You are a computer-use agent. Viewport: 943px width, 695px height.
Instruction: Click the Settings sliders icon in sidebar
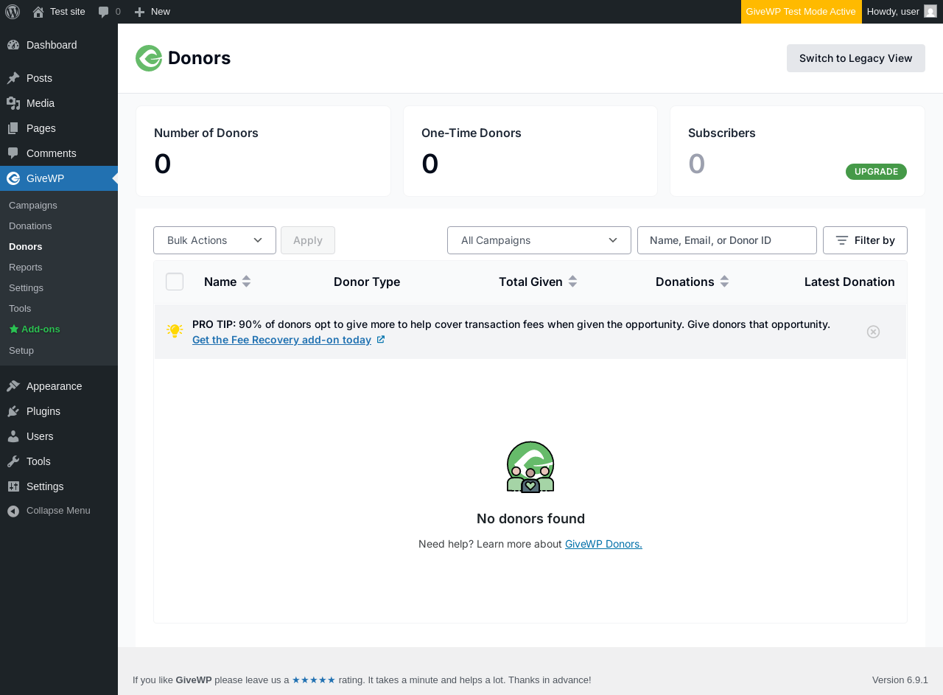(13, 486)
